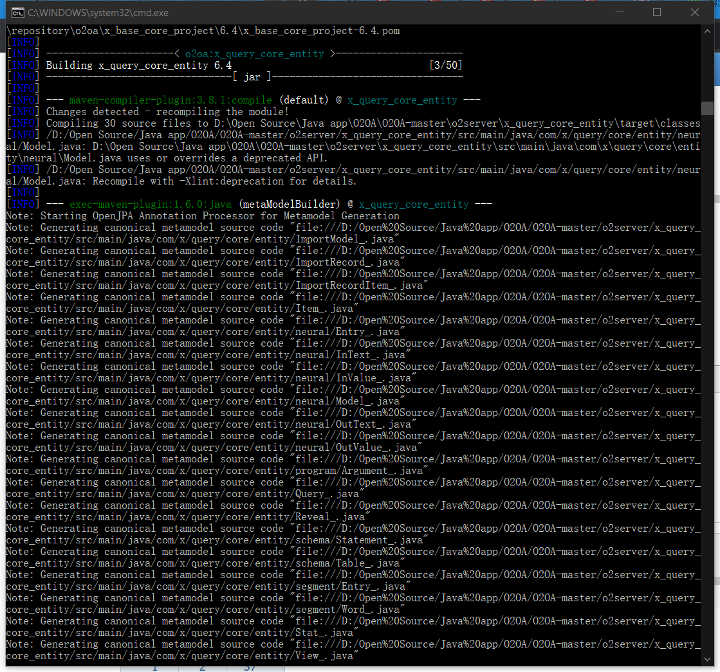Click 'Starting OpenJPA Annotation Processor' line

(x=203, y=215)
